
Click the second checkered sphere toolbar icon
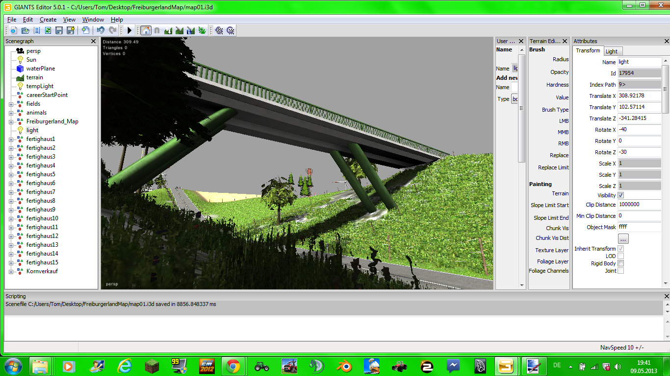pyautogui.click(x=231, y=30)
